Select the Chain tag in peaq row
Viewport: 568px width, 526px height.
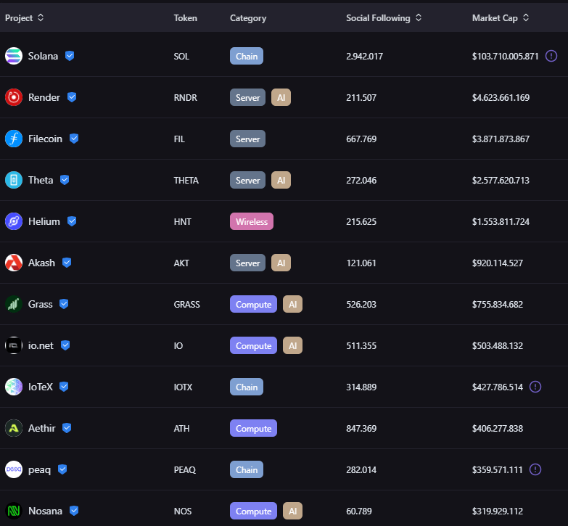[x=247, y=469]
